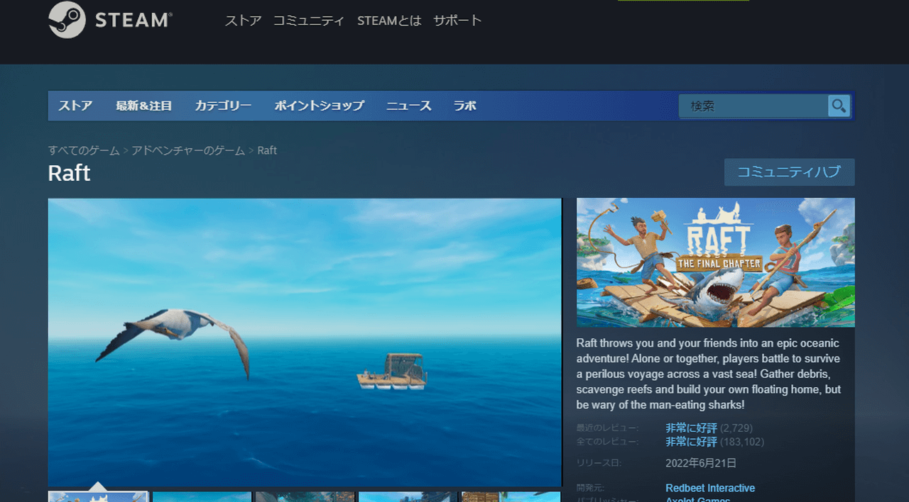909x502 pixels.
Task: Open the サポート page from the header
Action: (x=457, y=21)
